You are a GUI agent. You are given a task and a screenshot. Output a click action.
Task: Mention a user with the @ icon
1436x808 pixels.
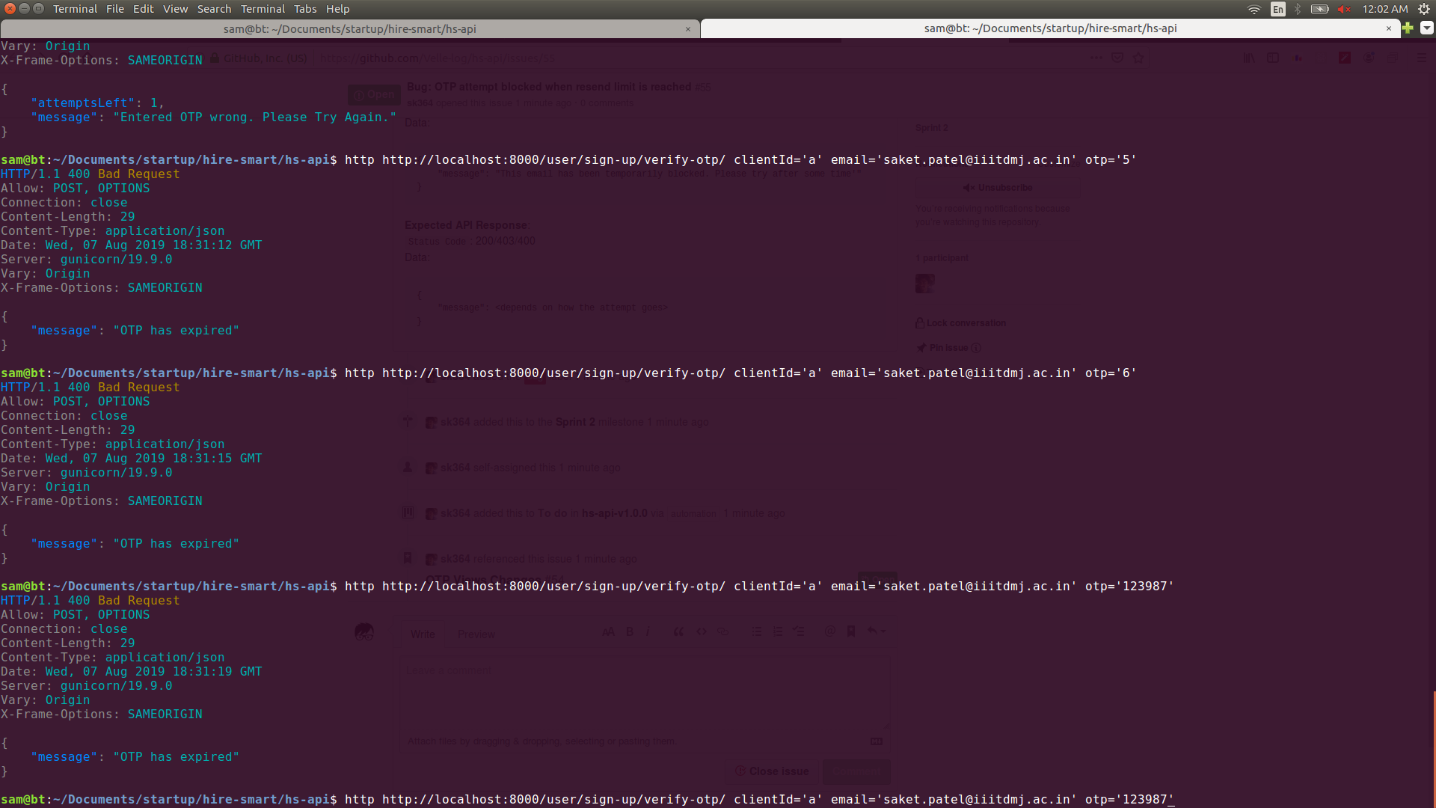829,631
